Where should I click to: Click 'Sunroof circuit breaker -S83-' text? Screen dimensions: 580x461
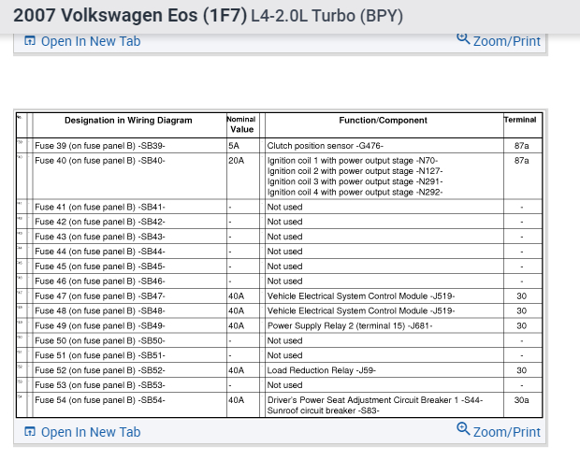(x=324, y=411)
